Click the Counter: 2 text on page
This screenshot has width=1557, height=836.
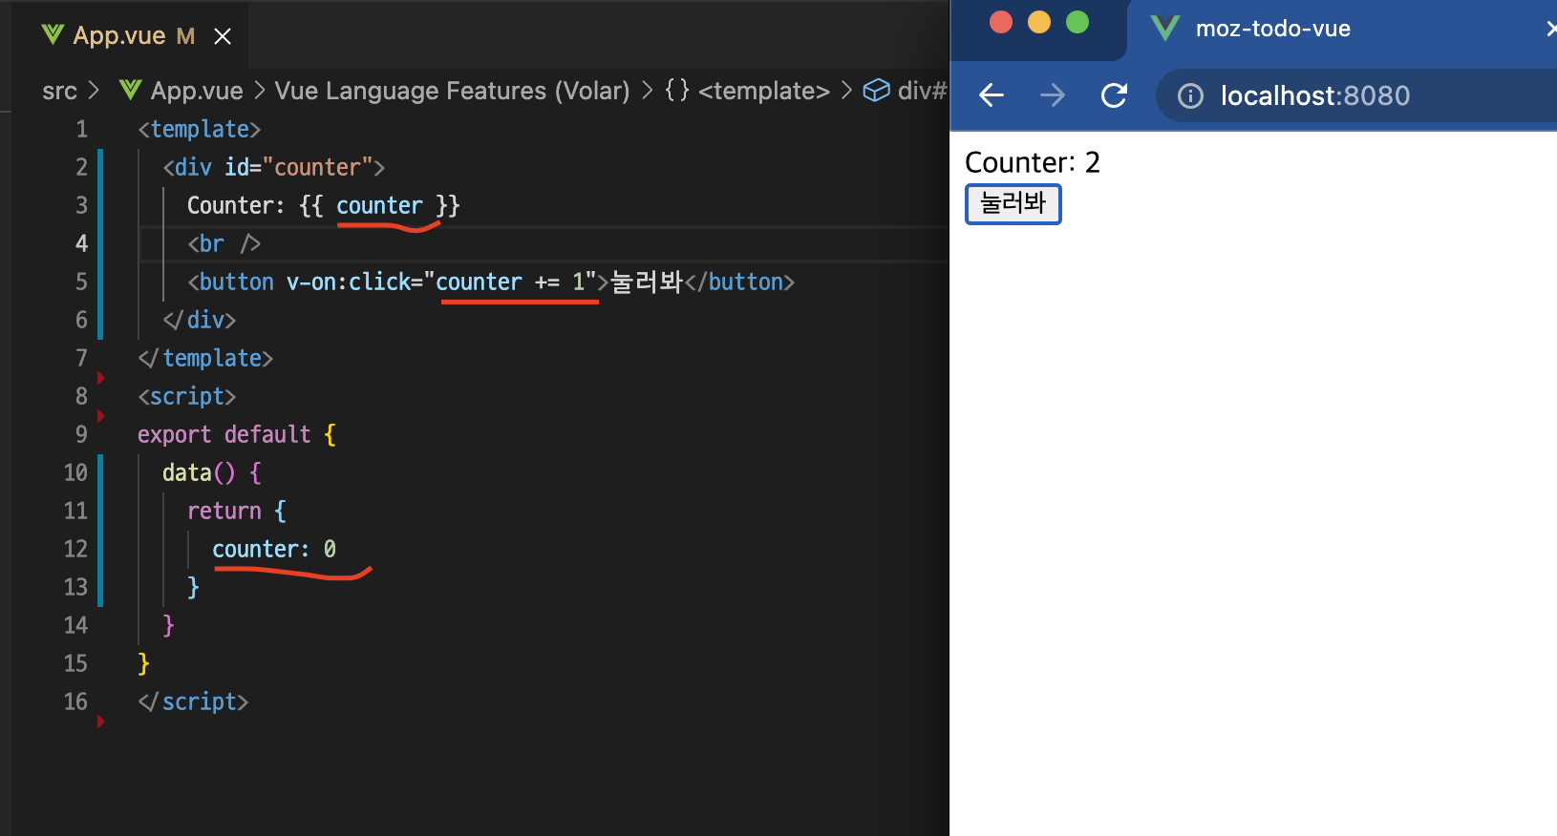1033,162
